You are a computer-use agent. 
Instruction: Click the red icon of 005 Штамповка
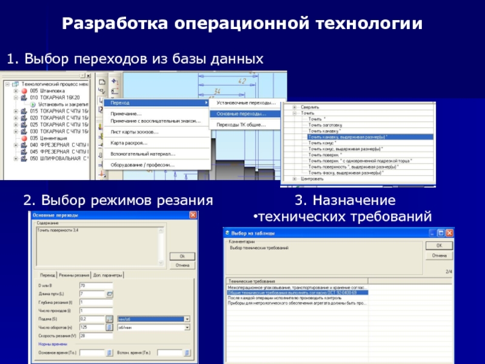point(24,90)
